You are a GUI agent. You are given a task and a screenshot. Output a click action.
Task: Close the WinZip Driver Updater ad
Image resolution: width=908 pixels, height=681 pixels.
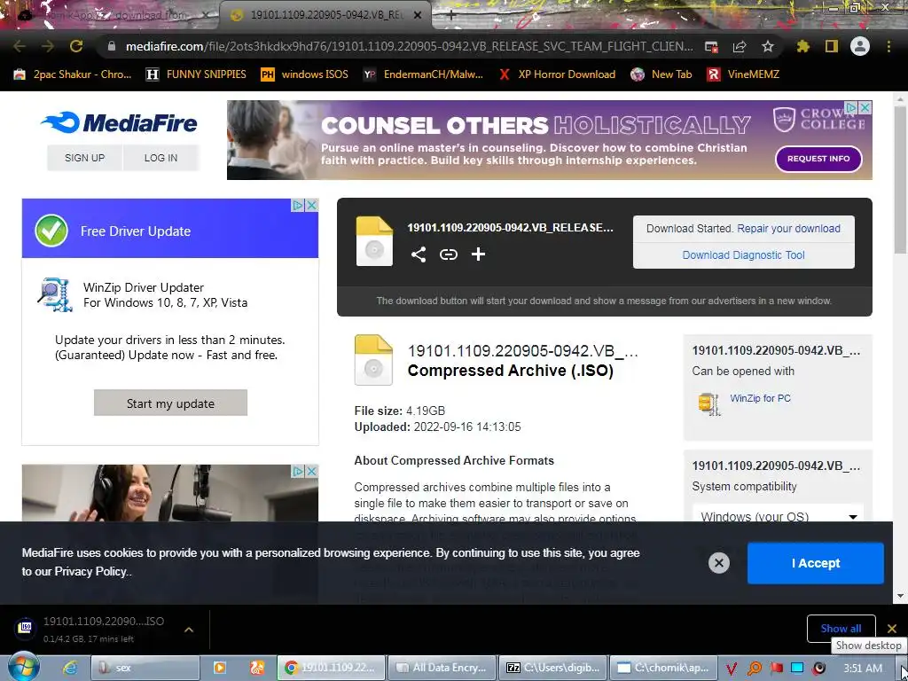(x=311, y=205)
